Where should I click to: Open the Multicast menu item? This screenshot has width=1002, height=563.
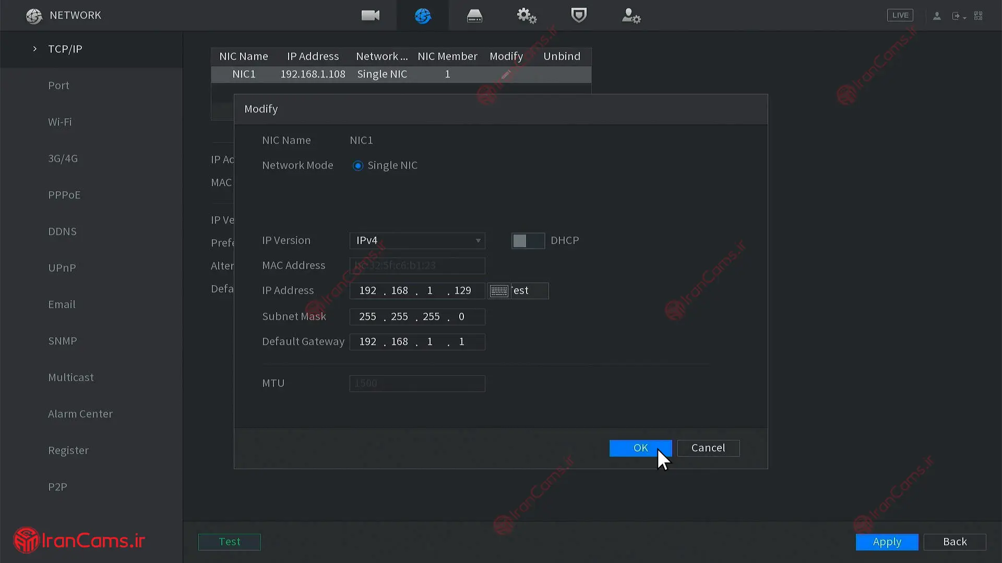click(x=70, y=377)
